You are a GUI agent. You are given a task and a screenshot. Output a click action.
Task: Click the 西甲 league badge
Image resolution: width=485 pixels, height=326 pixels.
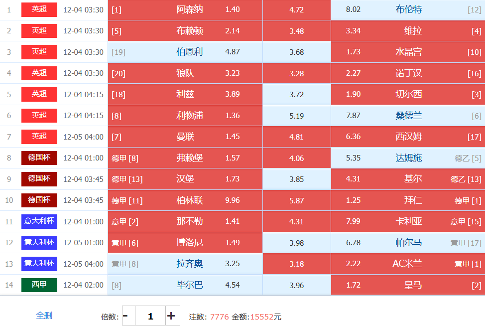click(39, 285)
